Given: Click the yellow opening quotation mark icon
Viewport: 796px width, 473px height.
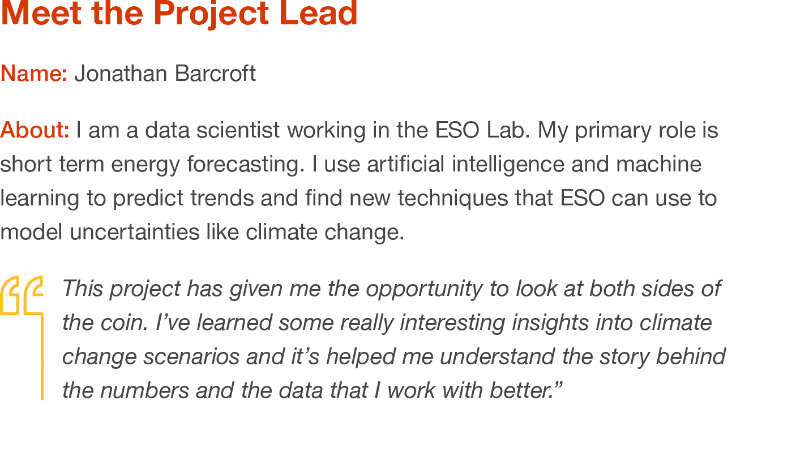Looking at the screenshot, I should (x=22, y=295).
